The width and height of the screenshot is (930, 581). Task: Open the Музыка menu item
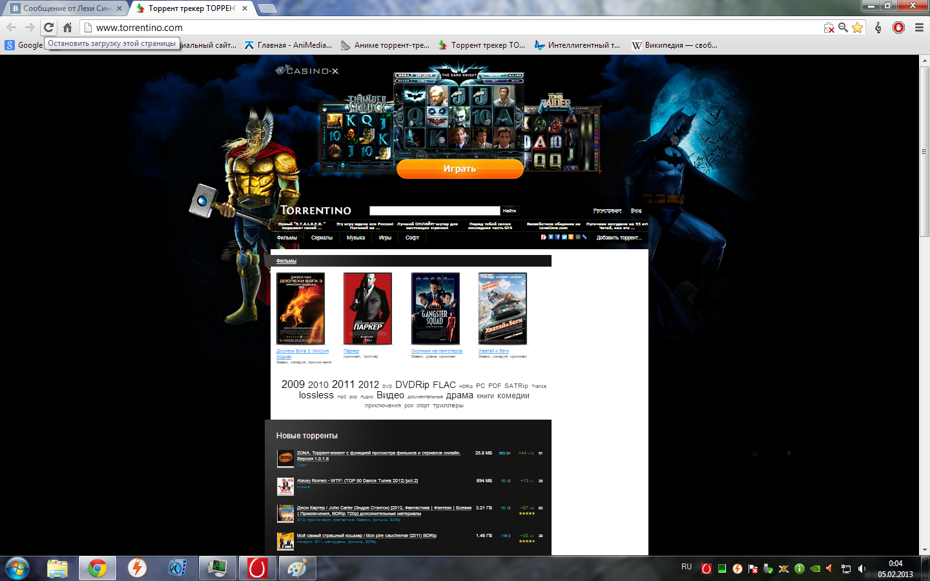pos(356,238)
